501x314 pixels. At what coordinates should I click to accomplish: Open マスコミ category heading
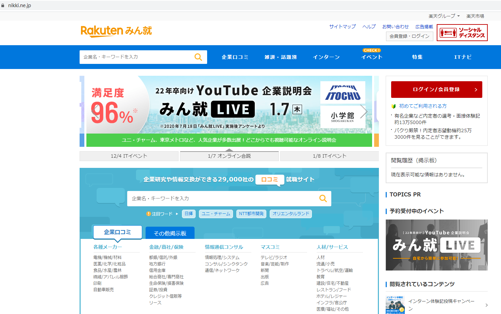click(x=270, y=247)
